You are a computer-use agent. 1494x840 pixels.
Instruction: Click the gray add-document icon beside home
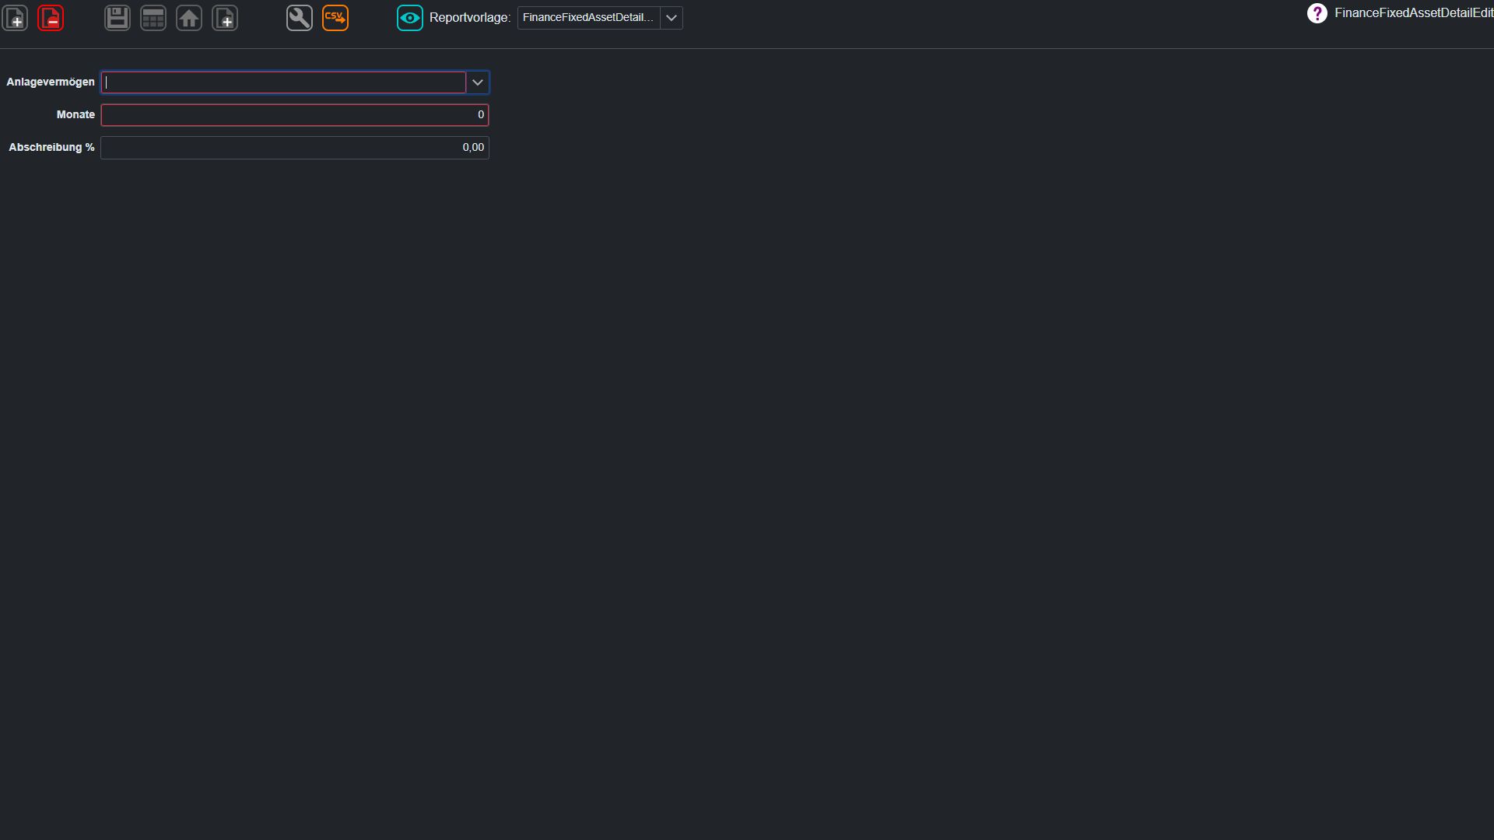point(225,18)
